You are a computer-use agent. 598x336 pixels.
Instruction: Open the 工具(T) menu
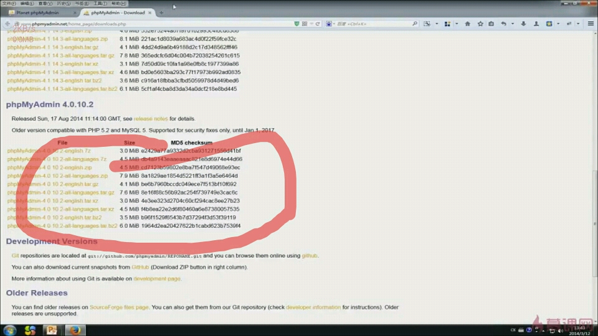100,4
